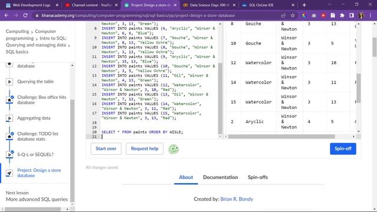The width and height of the screenshot is (377, 212).
Task: Click the page's main vertical scrollbar
Action: point(375,47)
